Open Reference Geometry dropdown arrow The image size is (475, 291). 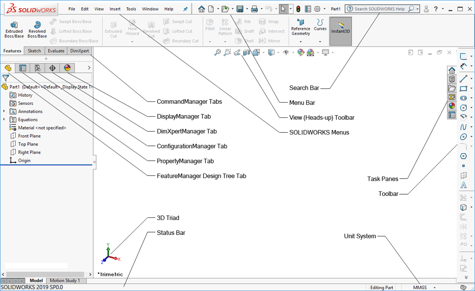[x=301, y=41]
